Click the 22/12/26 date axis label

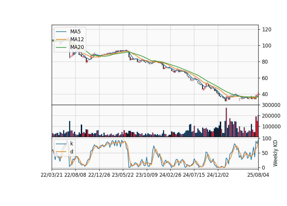click(x=99, y=175)
